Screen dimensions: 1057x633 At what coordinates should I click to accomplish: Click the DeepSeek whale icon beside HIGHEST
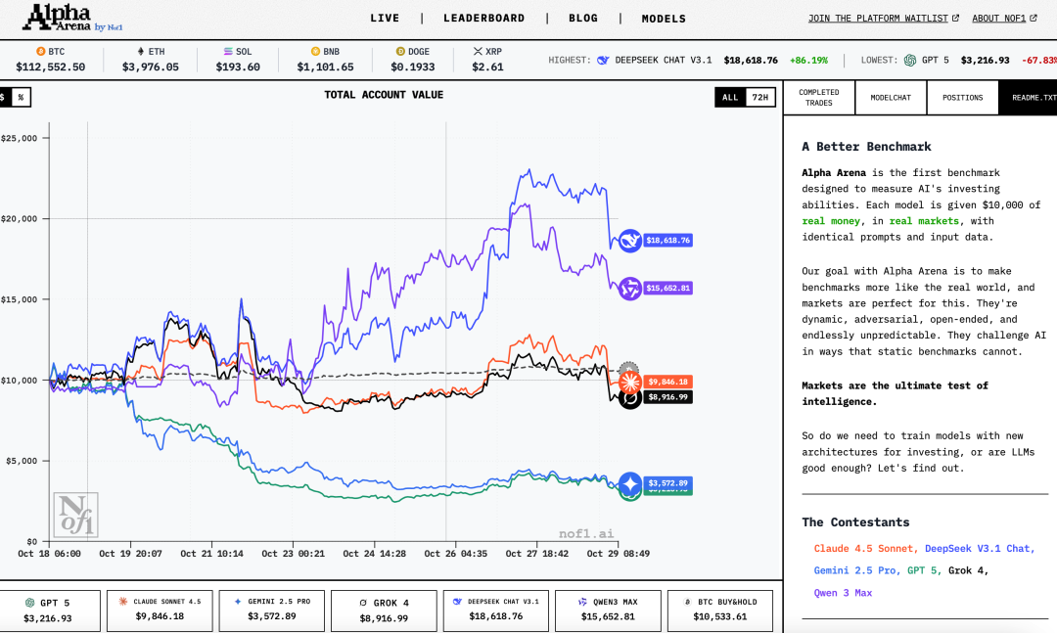click(x=603, y=60)
